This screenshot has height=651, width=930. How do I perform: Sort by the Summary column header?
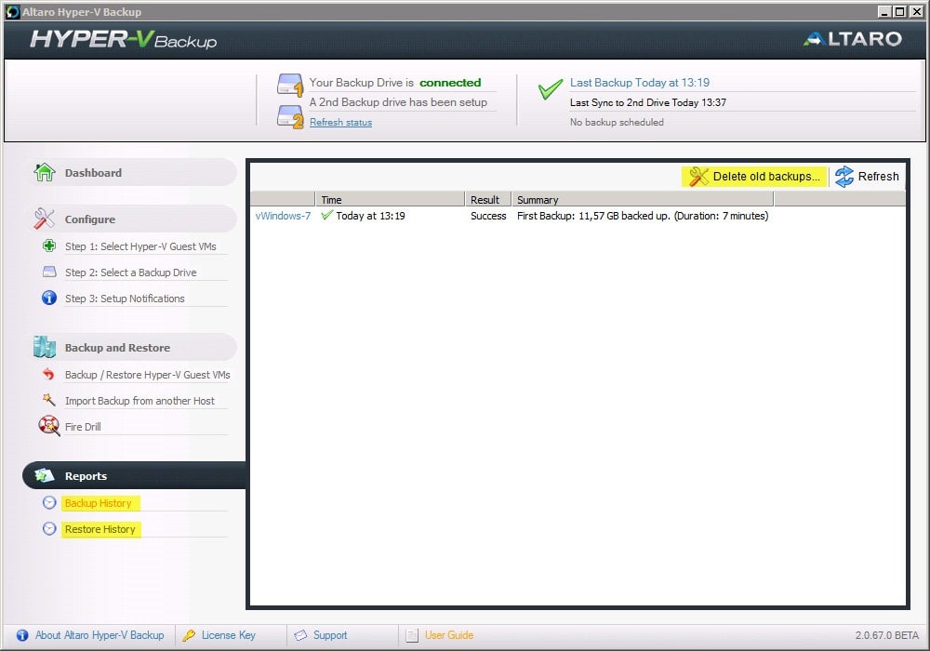point(643,200)
